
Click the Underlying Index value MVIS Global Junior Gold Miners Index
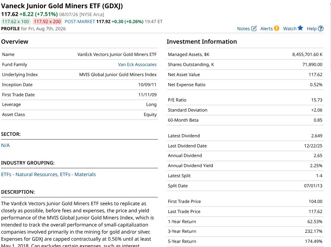pos(118,75)
